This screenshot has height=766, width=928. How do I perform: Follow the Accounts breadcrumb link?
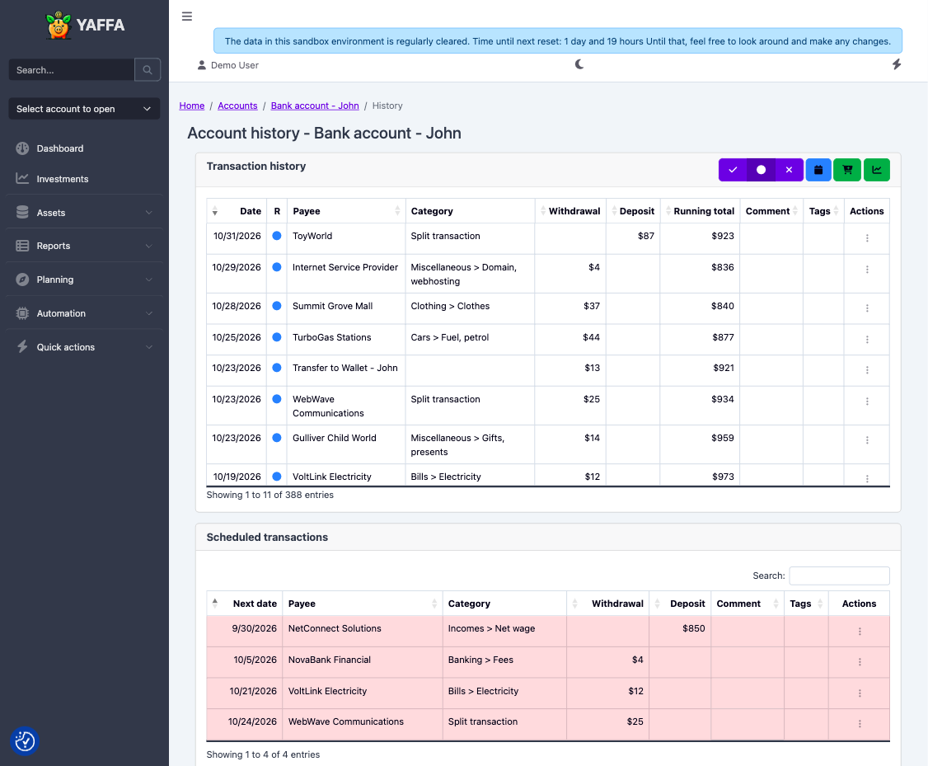click(x=237, y=106)
